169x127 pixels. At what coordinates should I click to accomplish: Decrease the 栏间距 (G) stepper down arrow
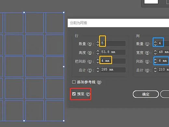(98, 63)
